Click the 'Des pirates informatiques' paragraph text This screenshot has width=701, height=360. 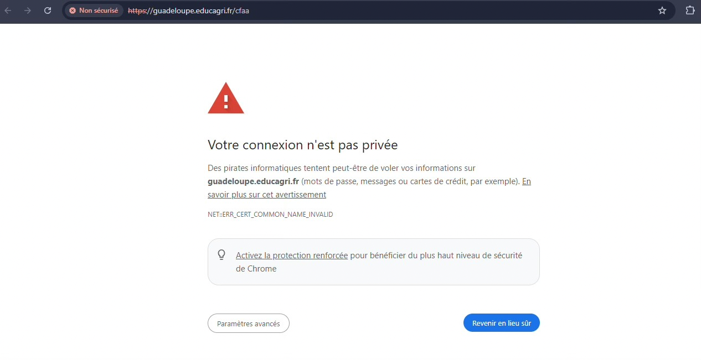point(369,181)
